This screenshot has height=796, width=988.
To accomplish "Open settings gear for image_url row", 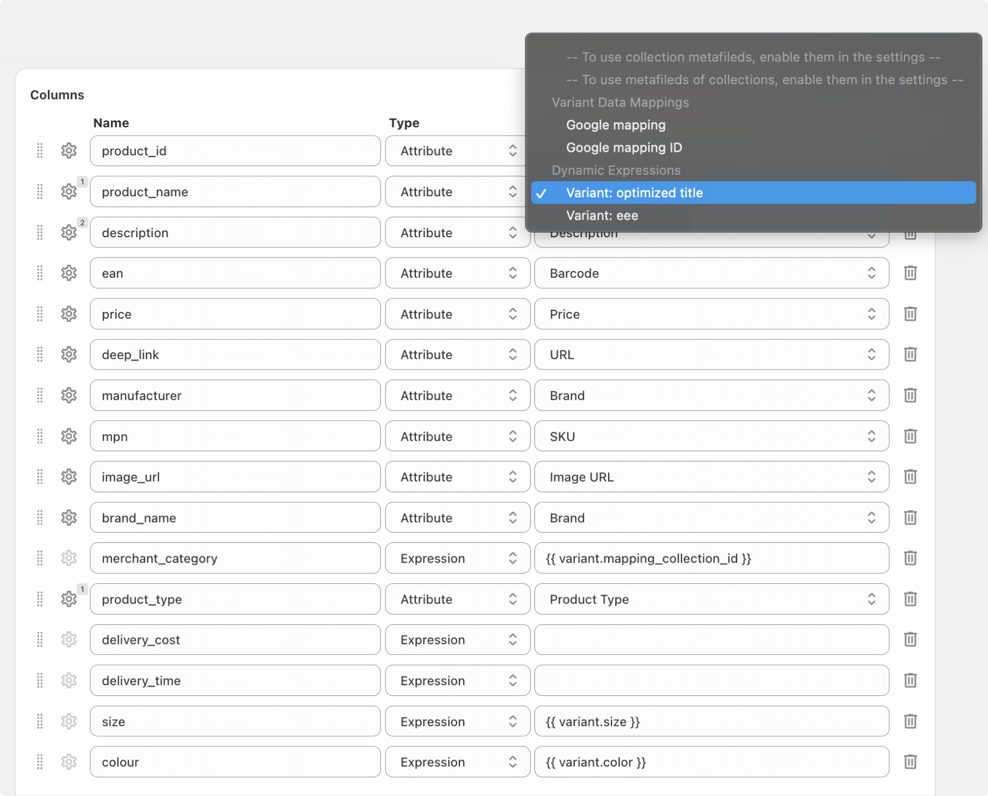I will coord(69,477).
